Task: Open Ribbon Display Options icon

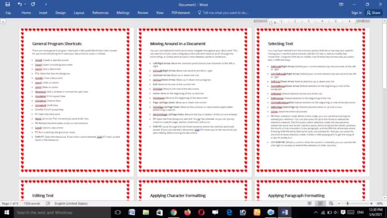Action: (x=341, y=5)
